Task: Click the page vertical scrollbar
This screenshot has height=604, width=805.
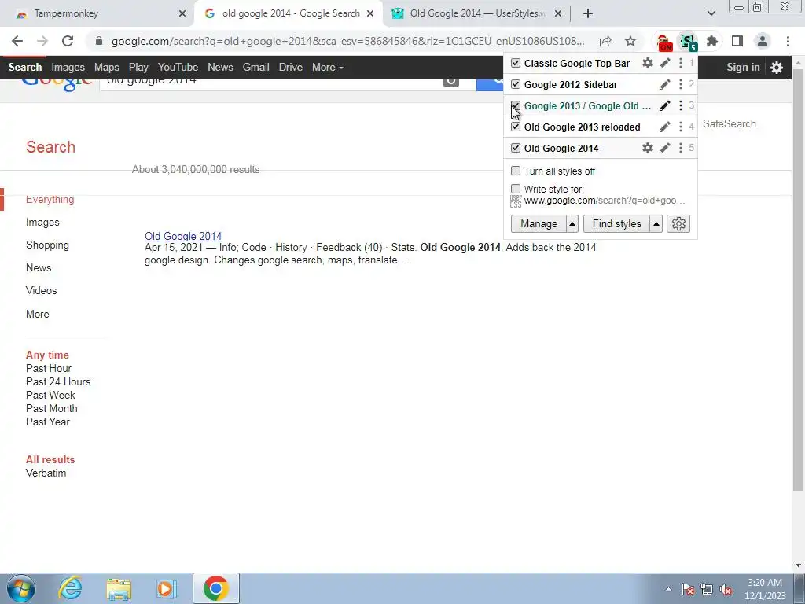Action: pyautogui.click(x=799, y=279)
